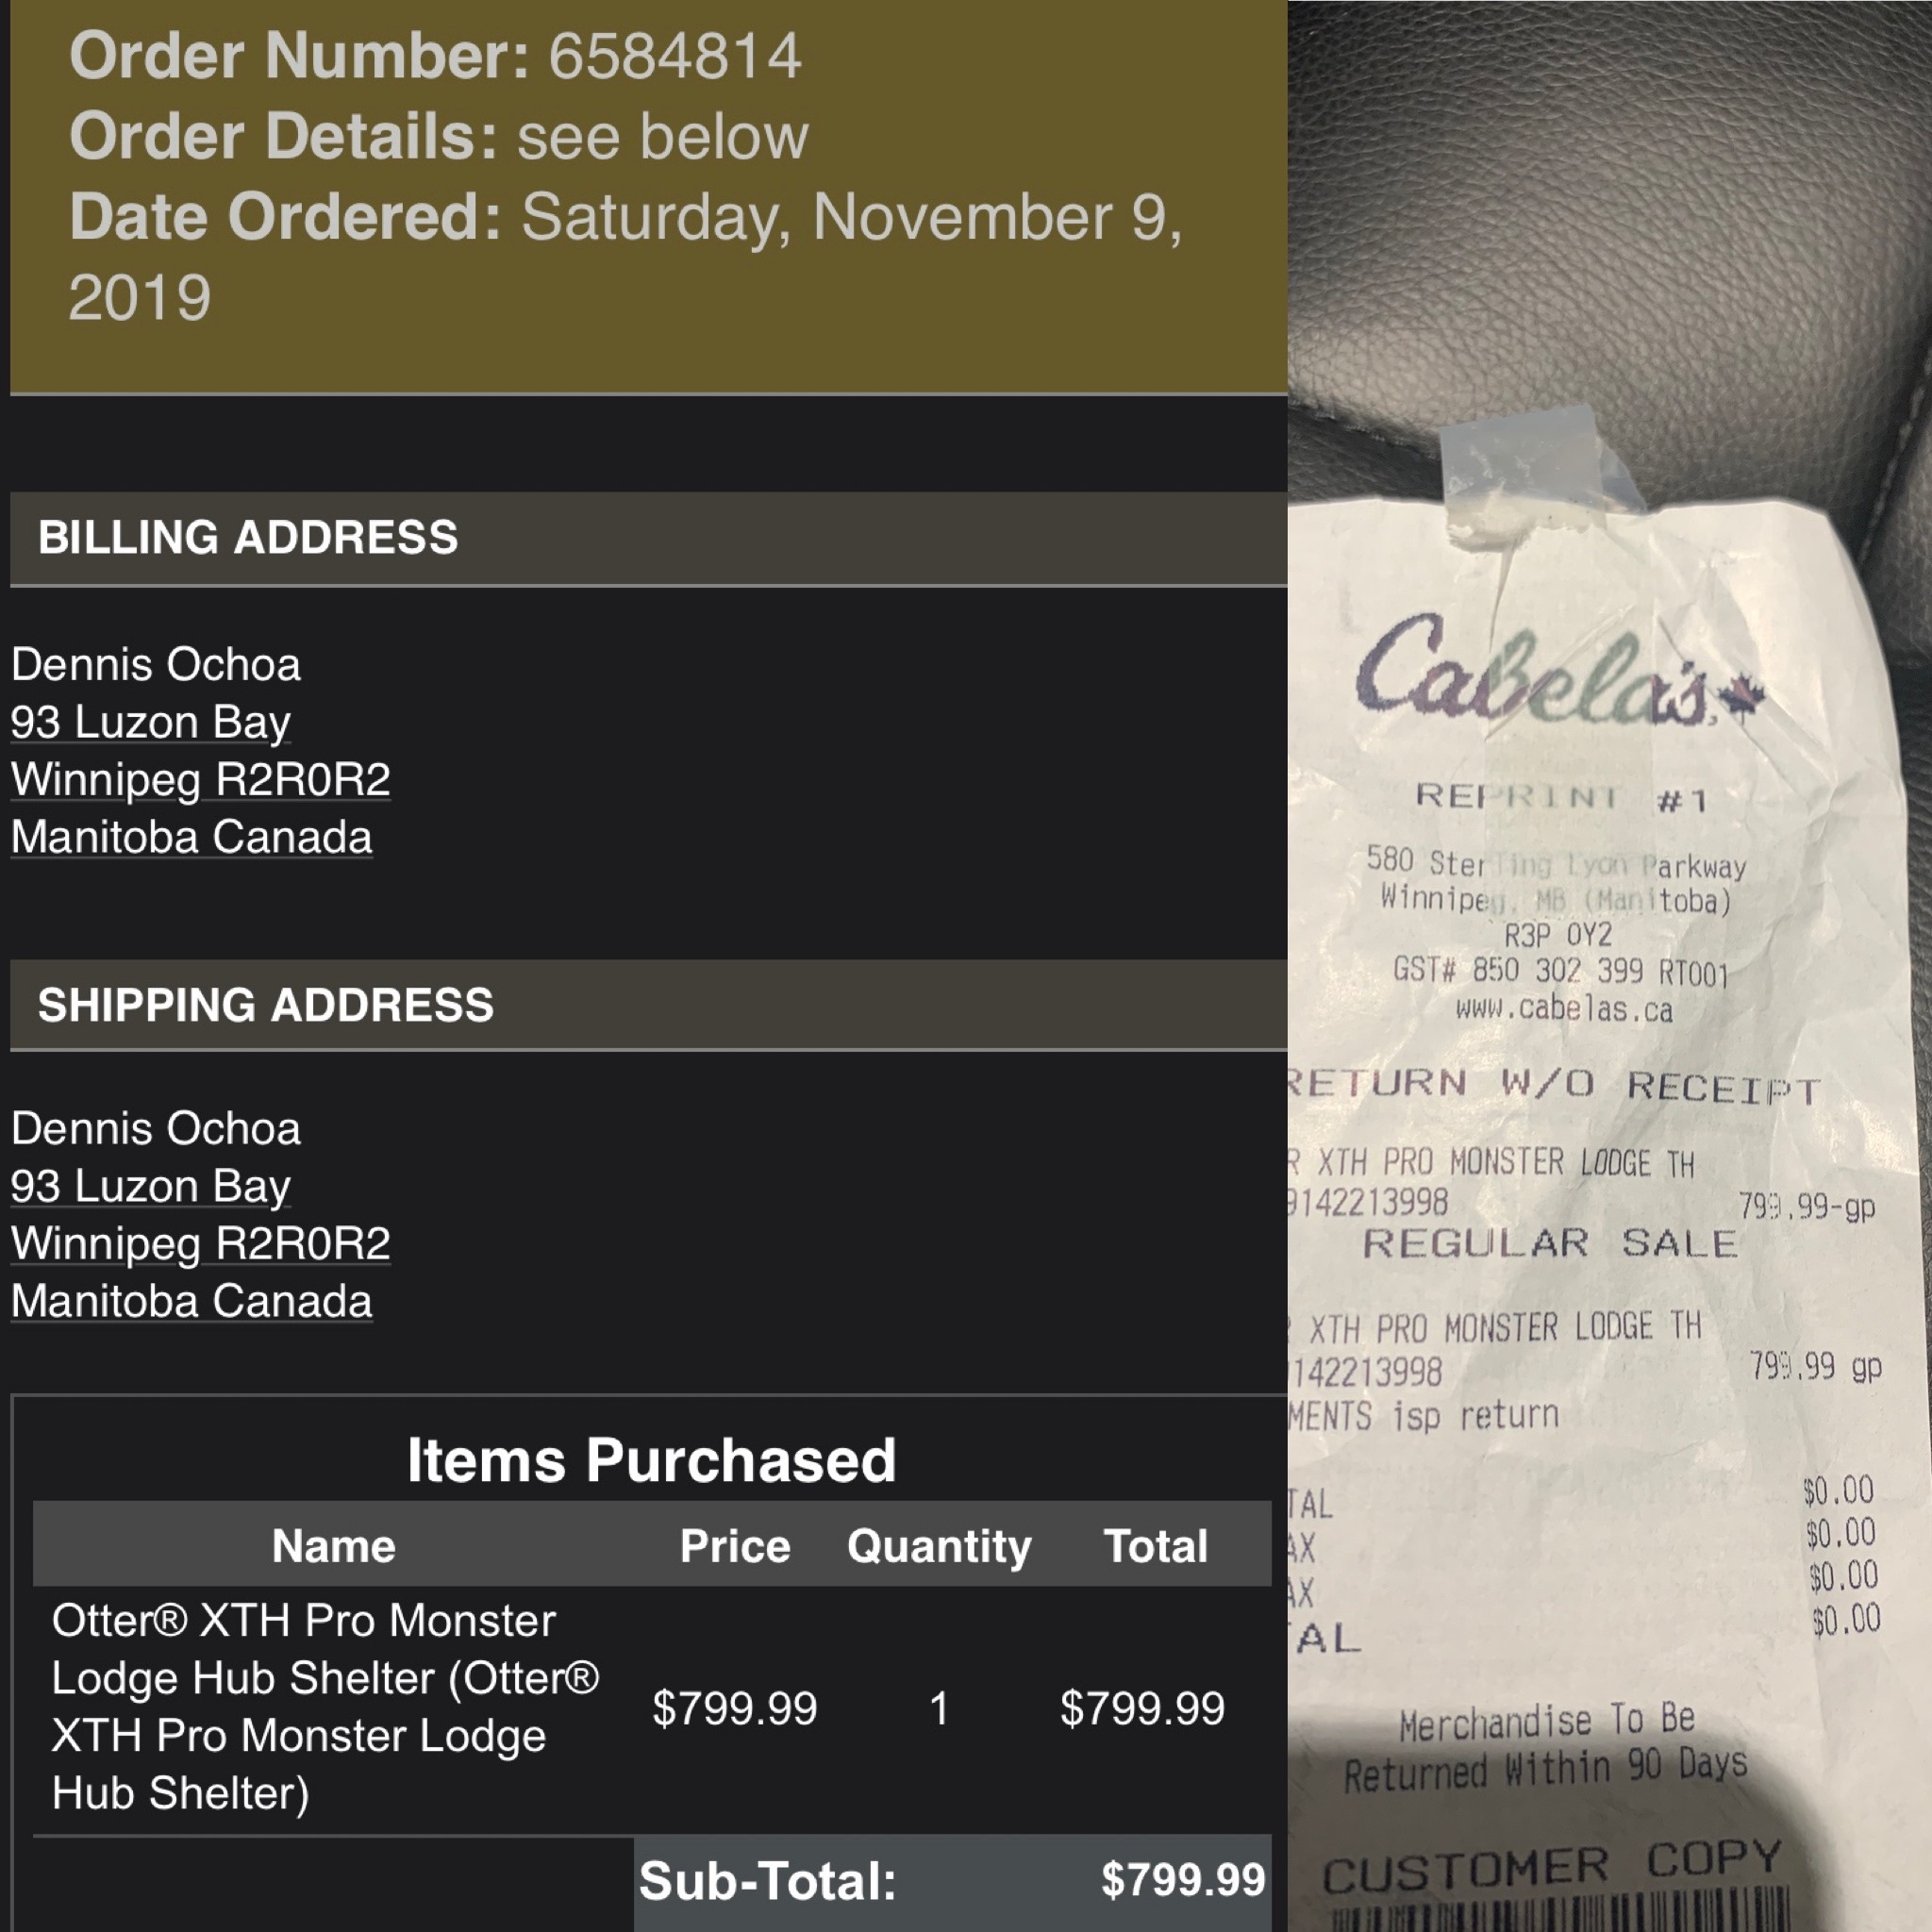Click the Name column header
The height and width of the screenshot is (1932, 1932).
[334, 1545]
